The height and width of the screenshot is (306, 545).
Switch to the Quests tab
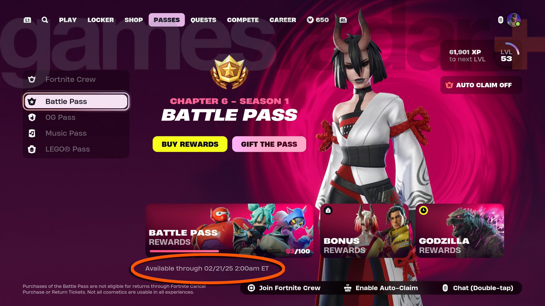pyautogui.click(x=203, y=20)
